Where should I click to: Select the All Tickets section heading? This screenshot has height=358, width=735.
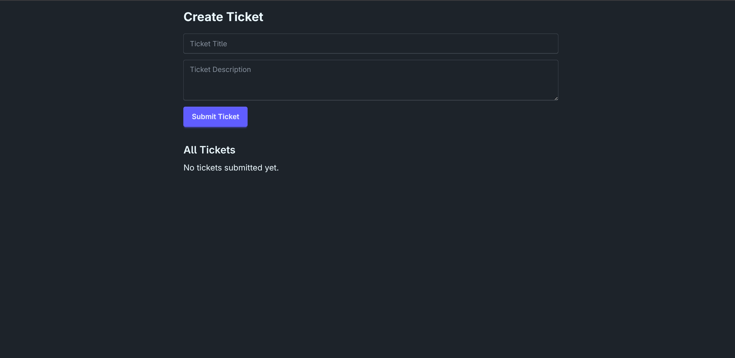(x=209, y=150)
